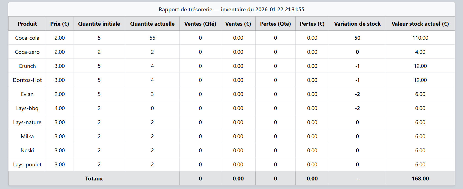
Task: Select the 'Totaux' row label
Action: [x=94, y=179]
